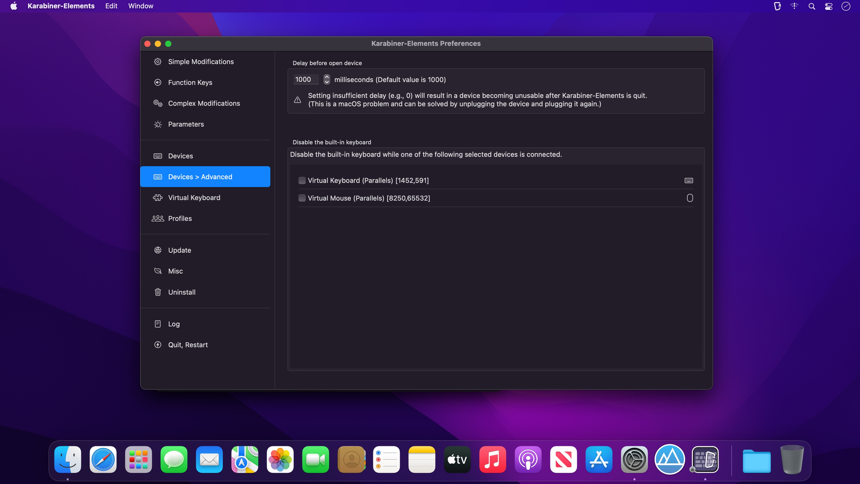Open Quit, Restart section
860x484 pixels.
[205, 345]
